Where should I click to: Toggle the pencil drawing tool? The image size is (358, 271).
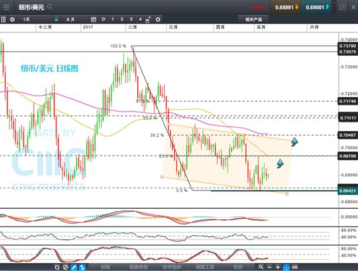74,267
